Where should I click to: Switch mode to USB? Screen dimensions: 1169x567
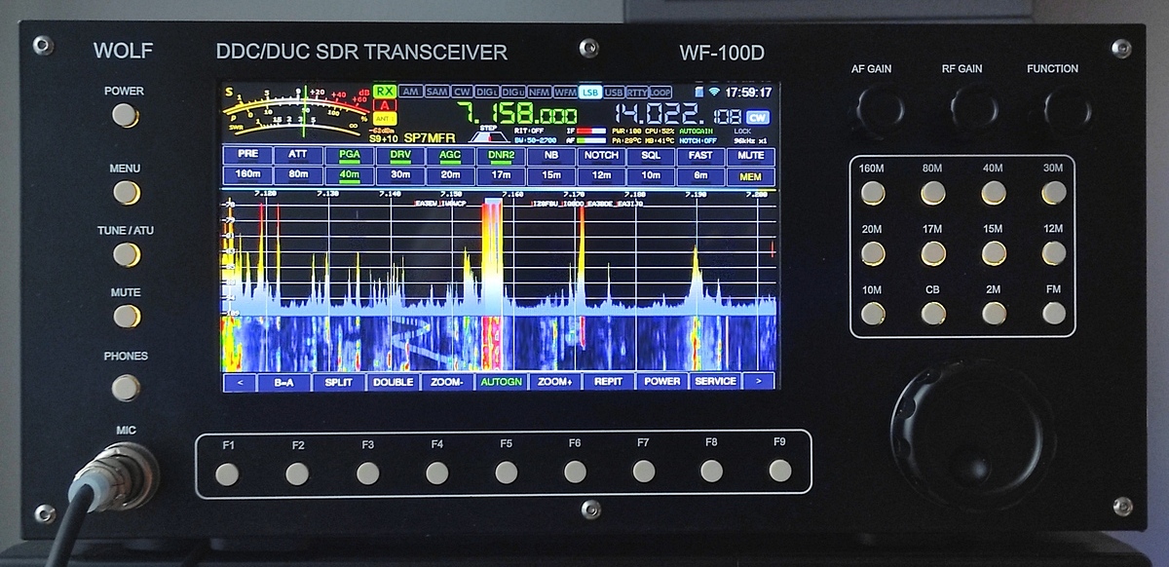pyautogui.click(x=614, y=92)
